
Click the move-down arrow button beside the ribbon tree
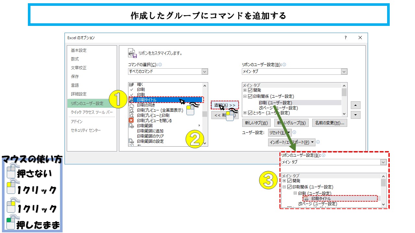356,115
